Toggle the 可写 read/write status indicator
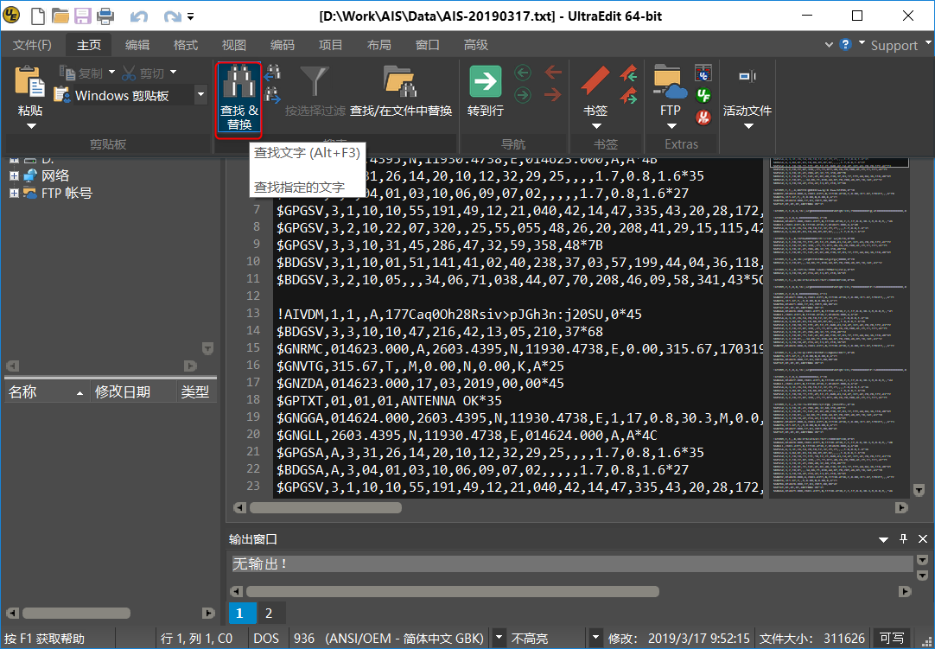The width and height of the screenshot is (935, 649). coord(892,639)
